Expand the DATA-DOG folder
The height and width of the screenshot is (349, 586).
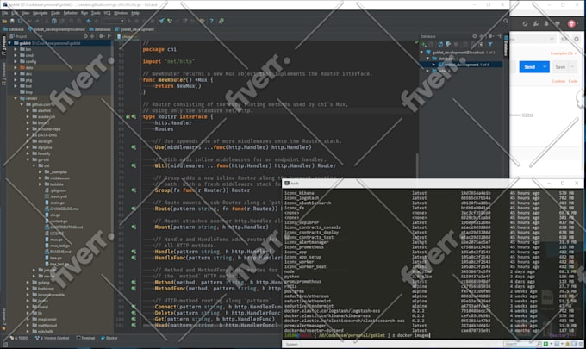click(28, 135)
